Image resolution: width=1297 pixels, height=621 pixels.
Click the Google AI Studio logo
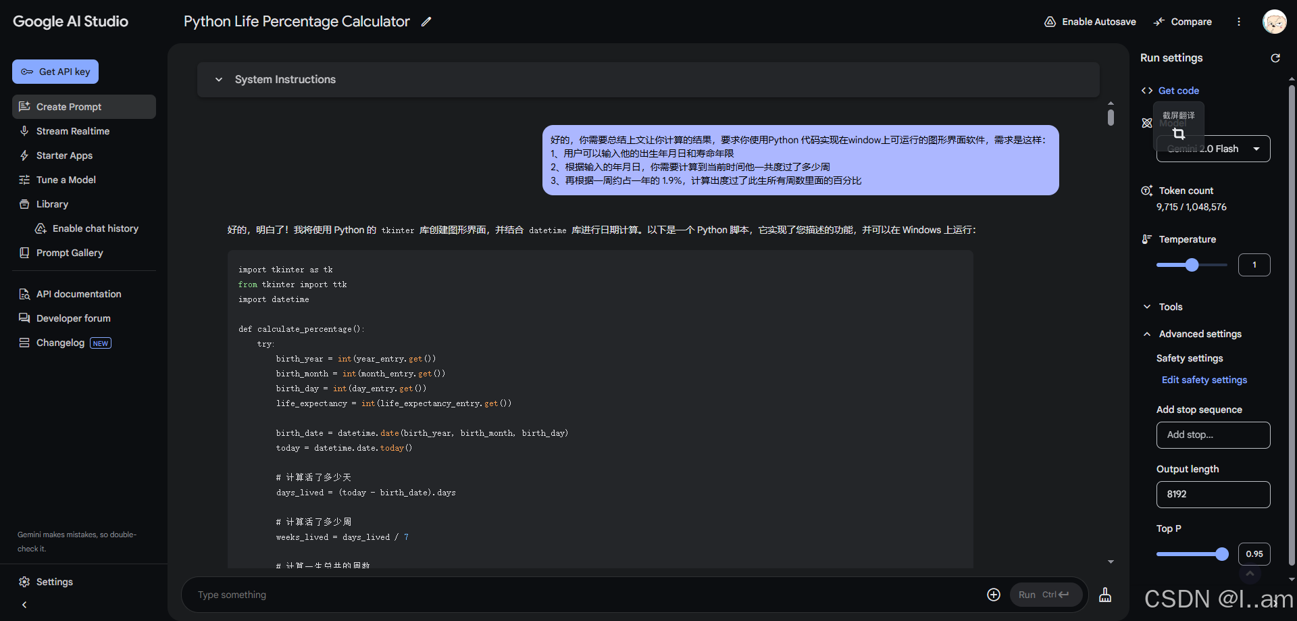(70, 22)
